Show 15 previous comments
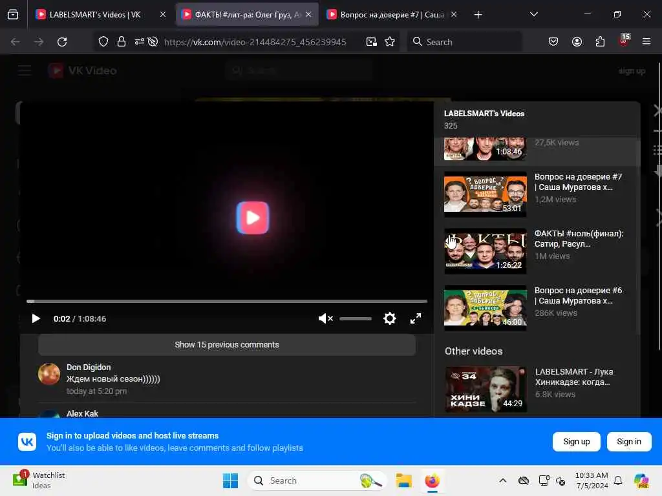 (227, 345)
